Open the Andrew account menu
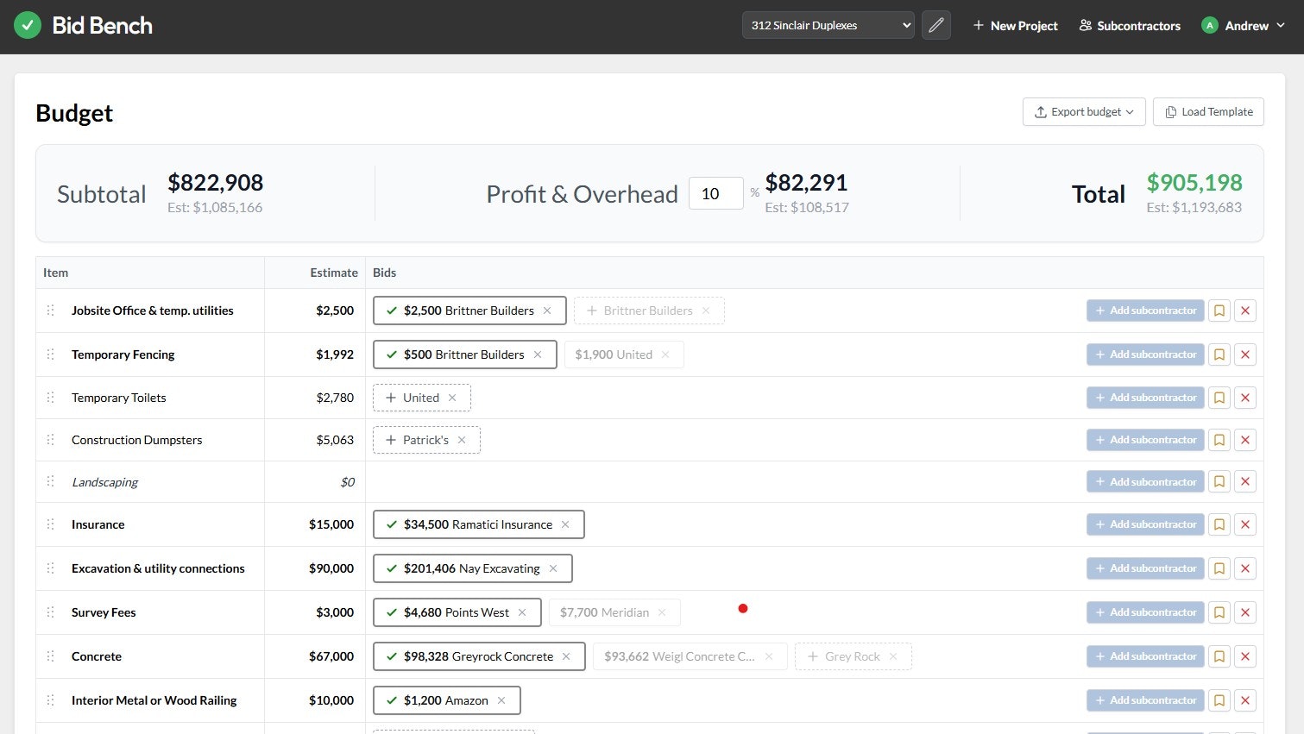Viewport: 1304px width, 734px height. (1244, 25)
